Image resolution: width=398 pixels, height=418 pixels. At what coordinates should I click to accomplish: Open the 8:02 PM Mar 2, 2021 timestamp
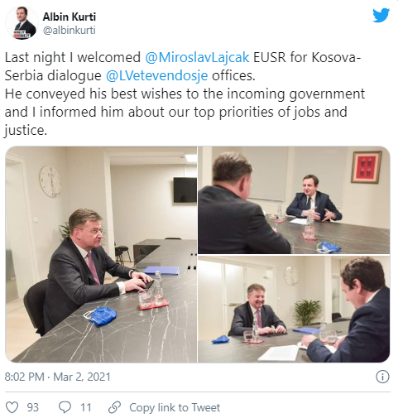click(x=57, y=377)
